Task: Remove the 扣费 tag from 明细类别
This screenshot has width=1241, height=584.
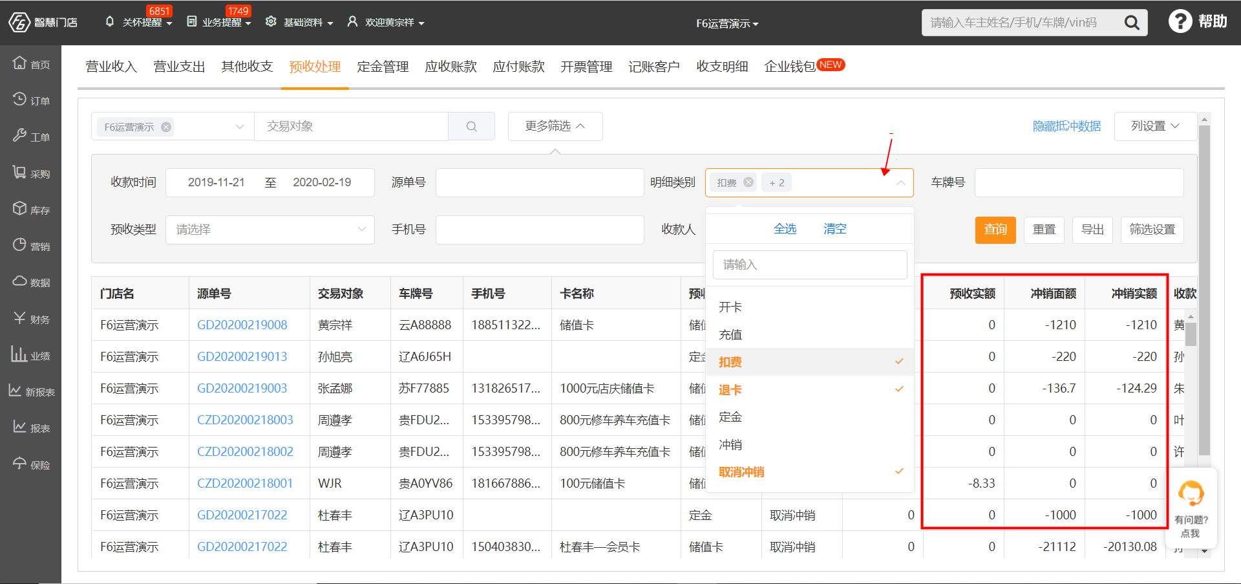Action: [x=748, y=182]
